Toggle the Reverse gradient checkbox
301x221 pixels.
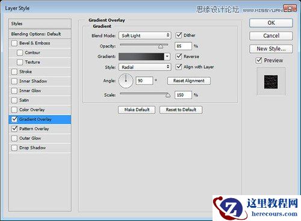(x=179, y=57)
